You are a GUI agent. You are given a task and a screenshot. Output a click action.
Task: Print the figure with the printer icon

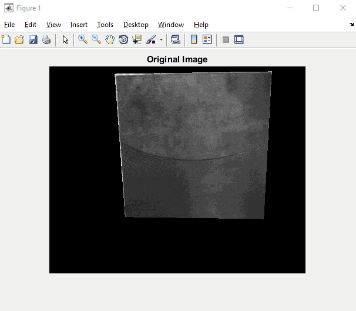click(46, 40)
